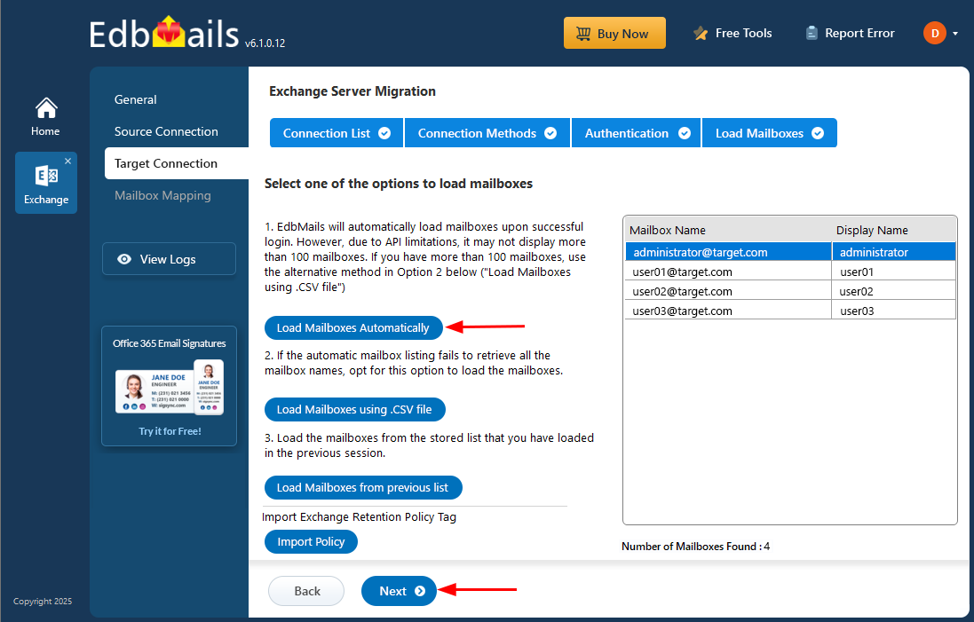Select Source Connection menu item
The image size is (974, 622).
coord(166,131)
